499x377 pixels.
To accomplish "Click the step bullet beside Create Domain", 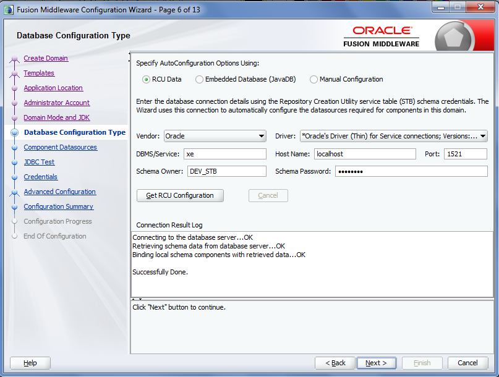I will 14,59.
